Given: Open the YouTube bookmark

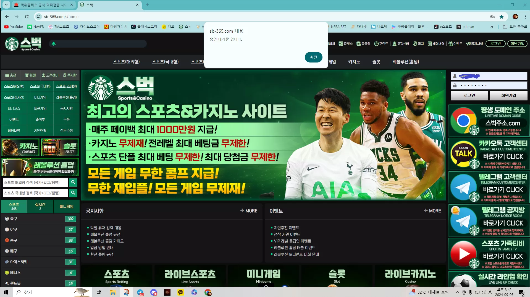Looking at the screenshot, I should [14, 27].
